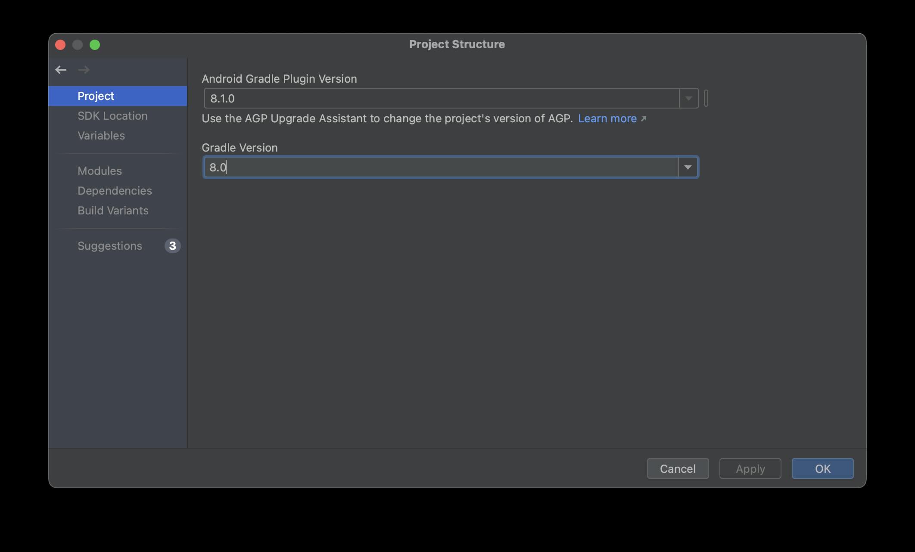
Task: Expand the Suggestions section in the sidebar
Action: click(x=109, y=246)
